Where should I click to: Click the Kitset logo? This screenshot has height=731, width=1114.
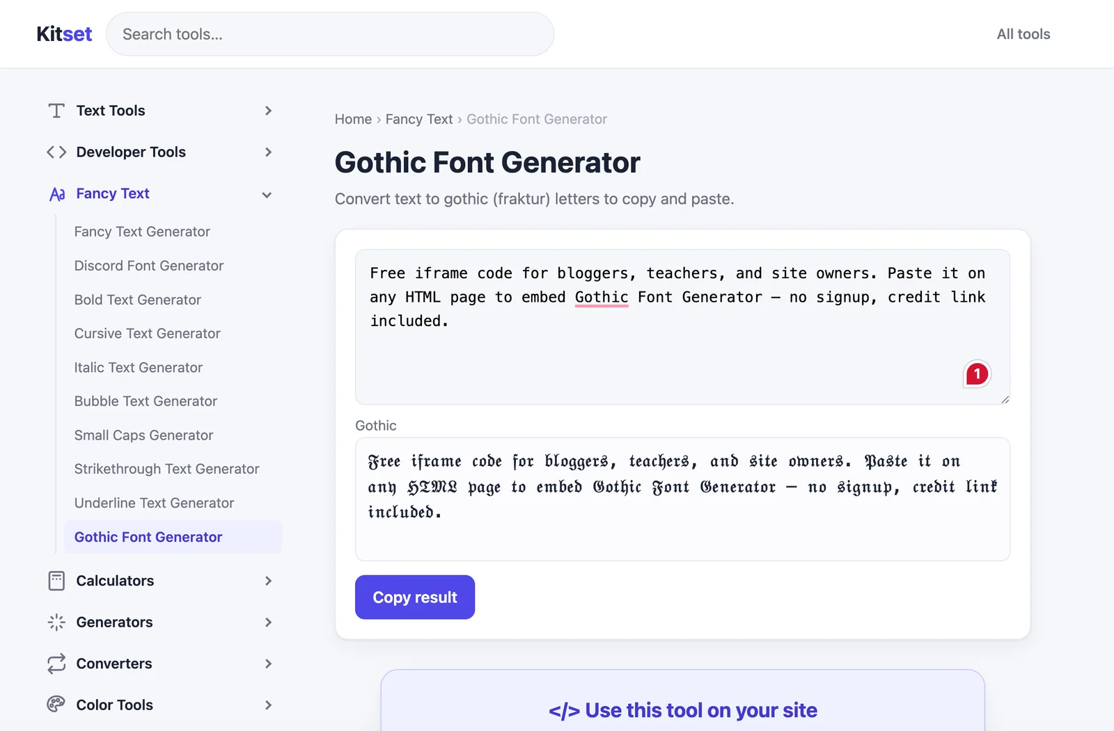click(x=64, y=34)
